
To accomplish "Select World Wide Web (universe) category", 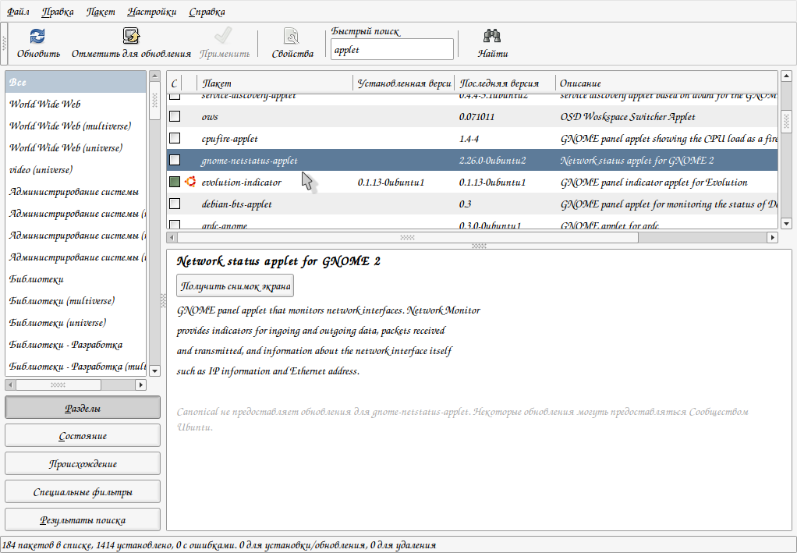I will tap(76, 148).
